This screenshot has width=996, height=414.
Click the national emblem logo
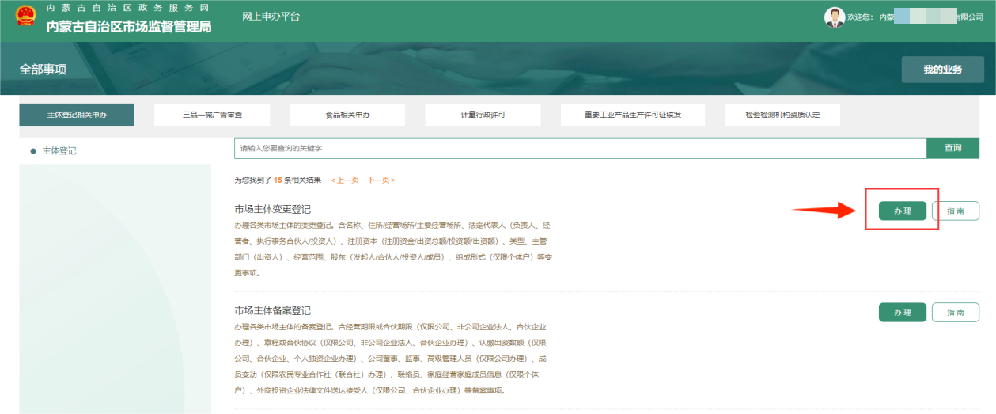(26, 17)
